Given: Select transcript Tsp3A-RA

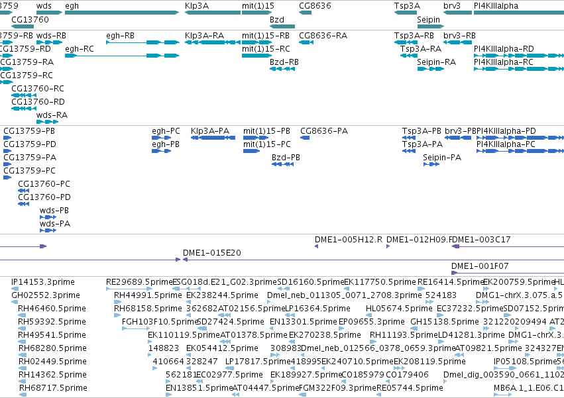Looking at the screenshot, I should coord(421,49).
